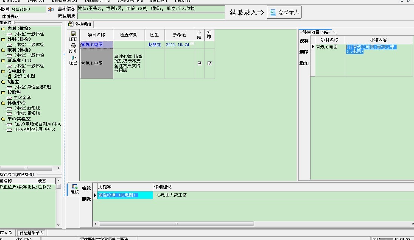This screenshot has width=414, height=240.
Task: Click the 参考值 column header
Action: pos(179,35)
